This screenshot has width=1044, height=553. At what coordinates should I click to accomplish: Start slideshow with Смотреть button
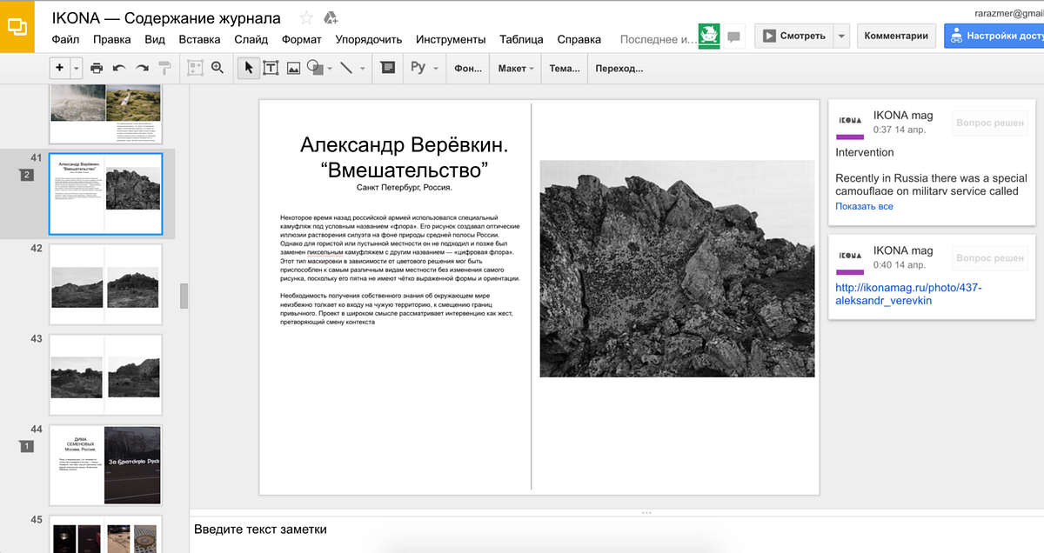click(793, 37)
